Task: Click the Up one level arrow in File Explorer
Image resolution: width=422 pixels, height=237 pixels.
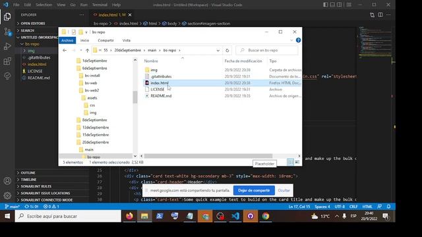Action: tap(87, 50)
